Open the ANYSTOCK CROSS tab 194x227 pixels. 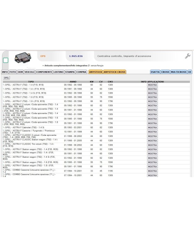114,72
